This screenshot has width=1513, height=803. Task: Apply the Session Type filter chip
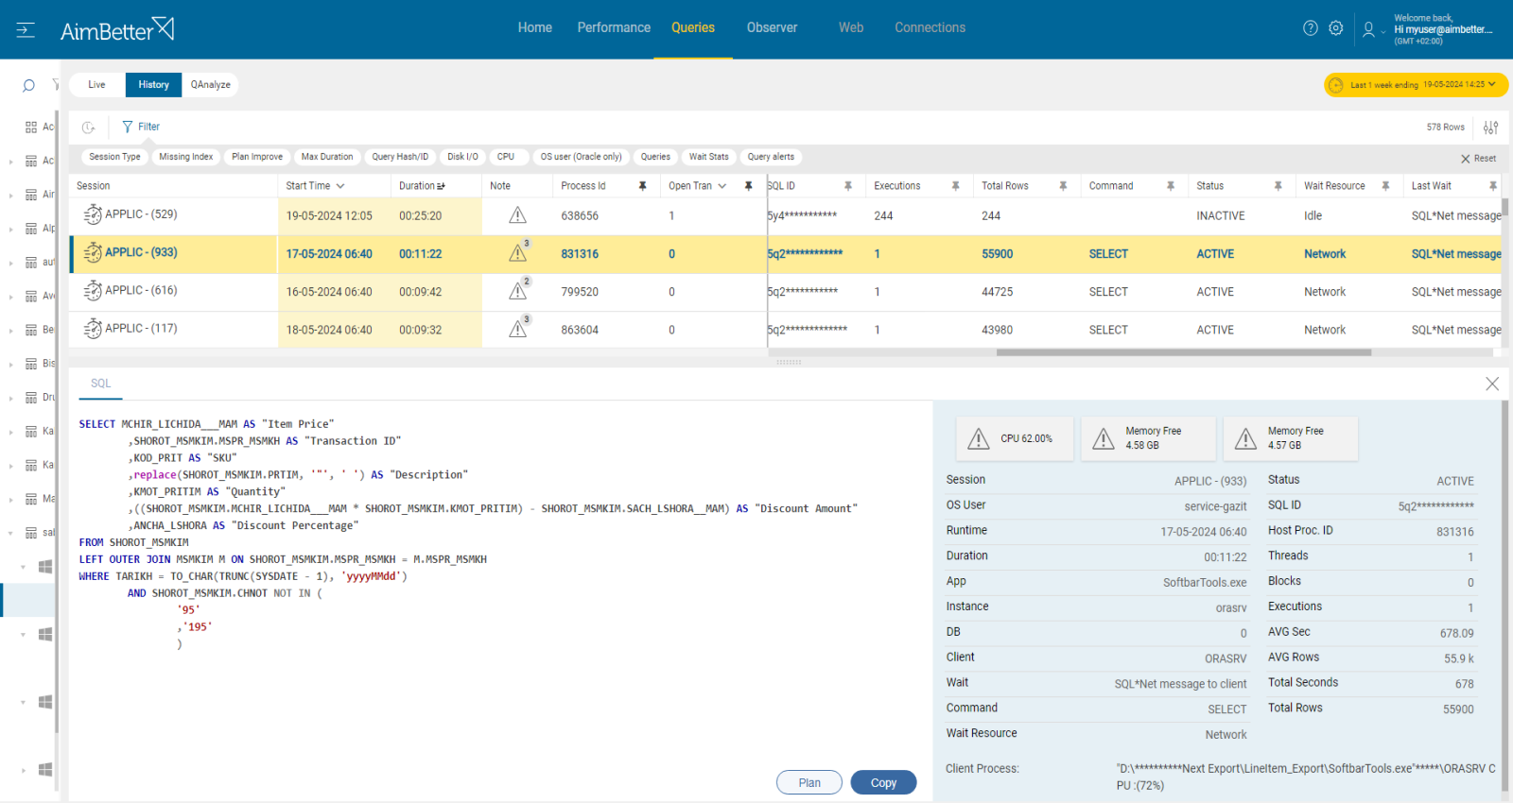click(x=114, y=157)
